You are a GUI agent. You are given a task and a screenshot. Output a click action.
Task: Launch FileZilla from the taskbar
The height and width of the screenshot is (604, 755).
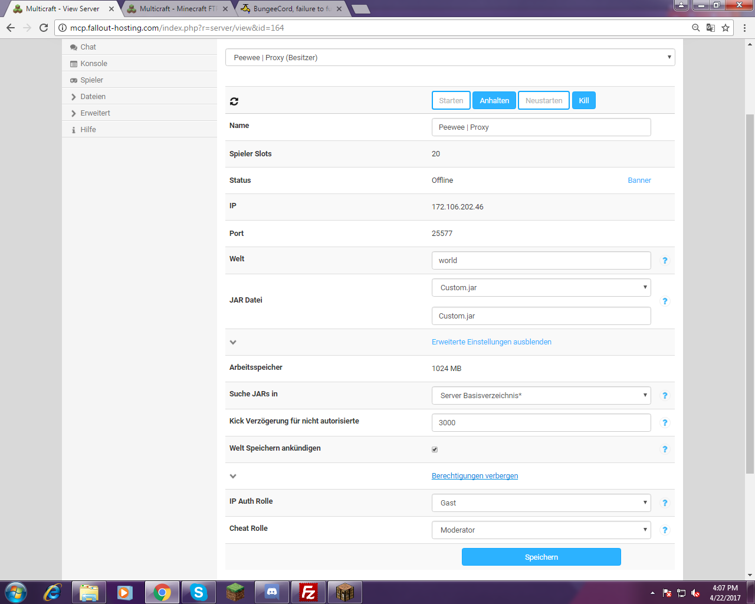308,592
